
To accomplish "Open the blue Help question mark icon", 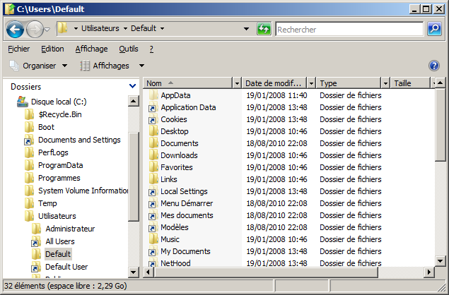I will 434,66.
